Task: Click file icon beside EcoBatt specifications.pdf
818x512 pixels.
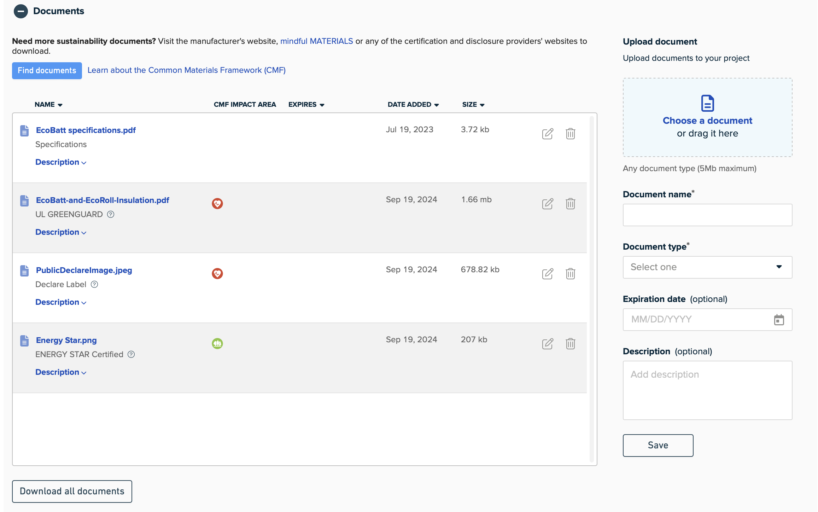Action: [x=24, y=131]
